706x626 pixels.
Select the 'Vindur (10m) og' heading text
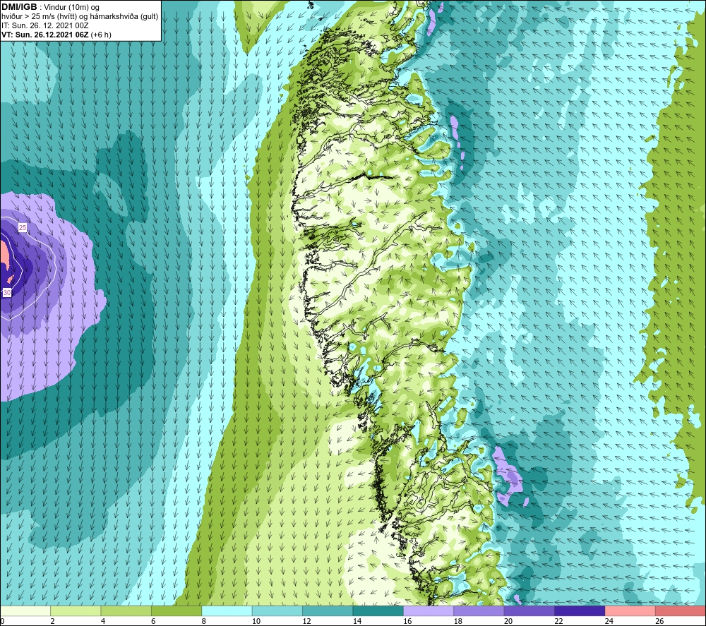pos(71,7)
